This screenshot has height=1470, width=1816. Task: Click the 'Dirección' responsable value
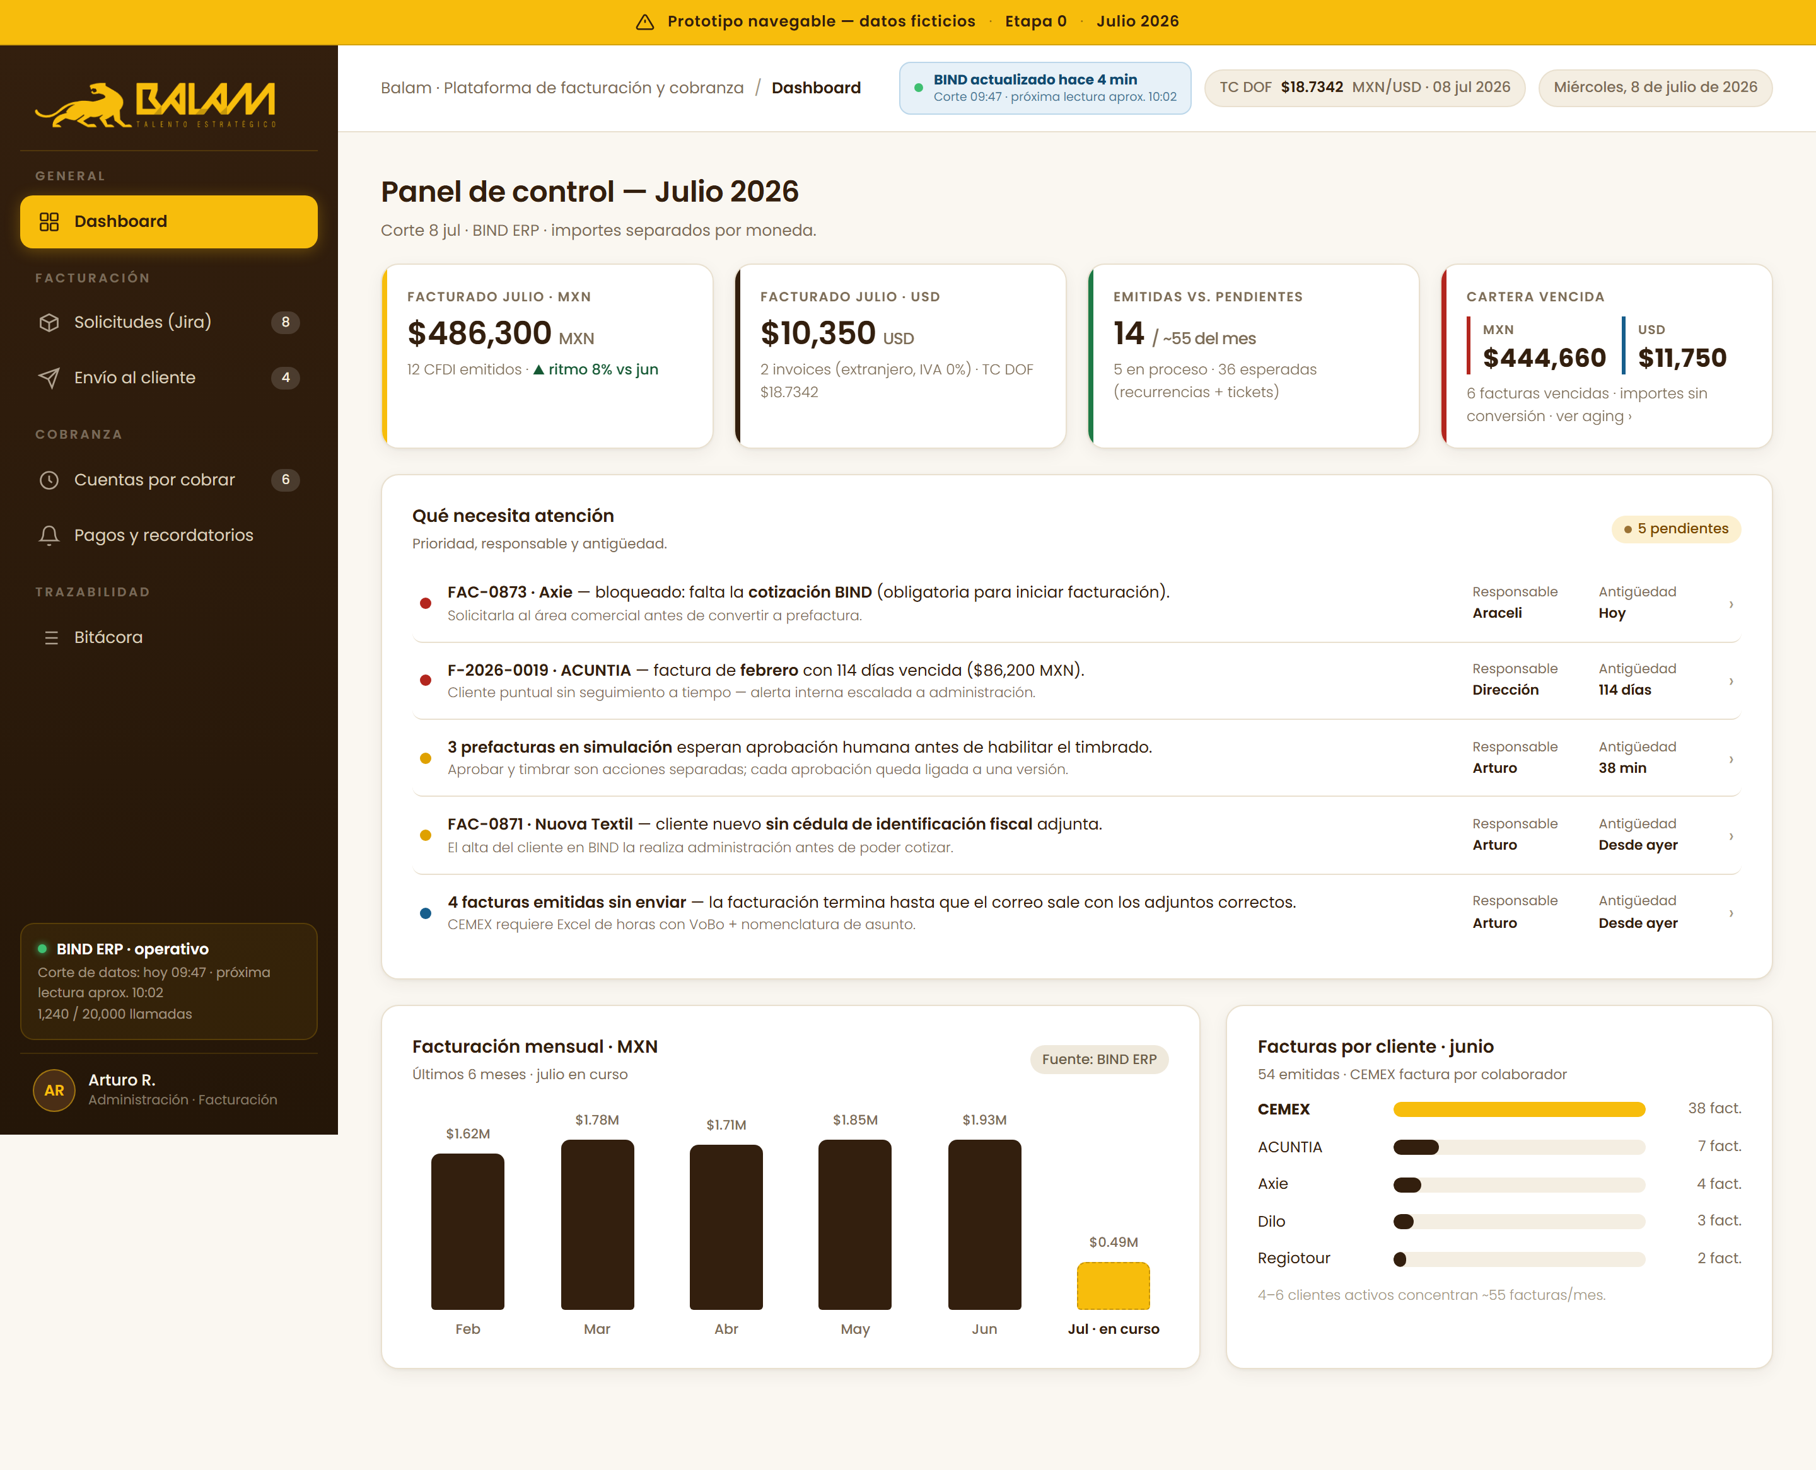pos(1505,690)
